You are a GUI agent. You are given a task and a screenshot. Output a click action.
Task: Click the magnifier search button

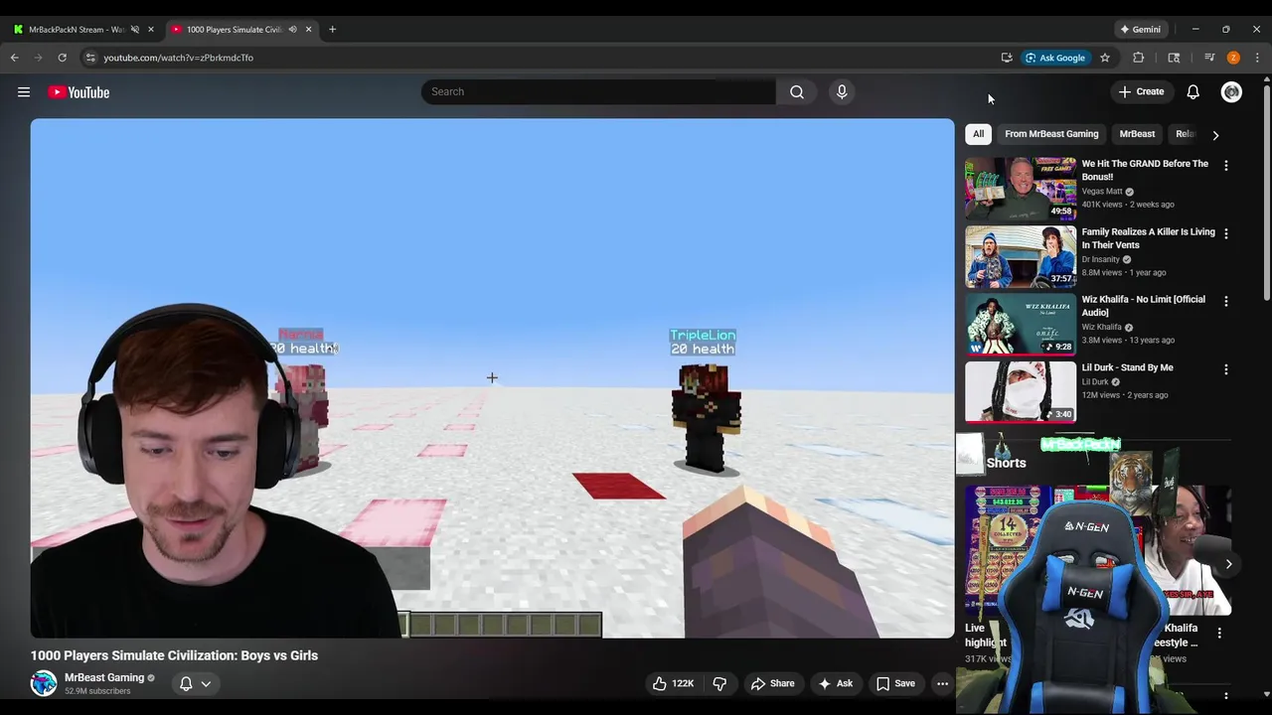point(797,91)
